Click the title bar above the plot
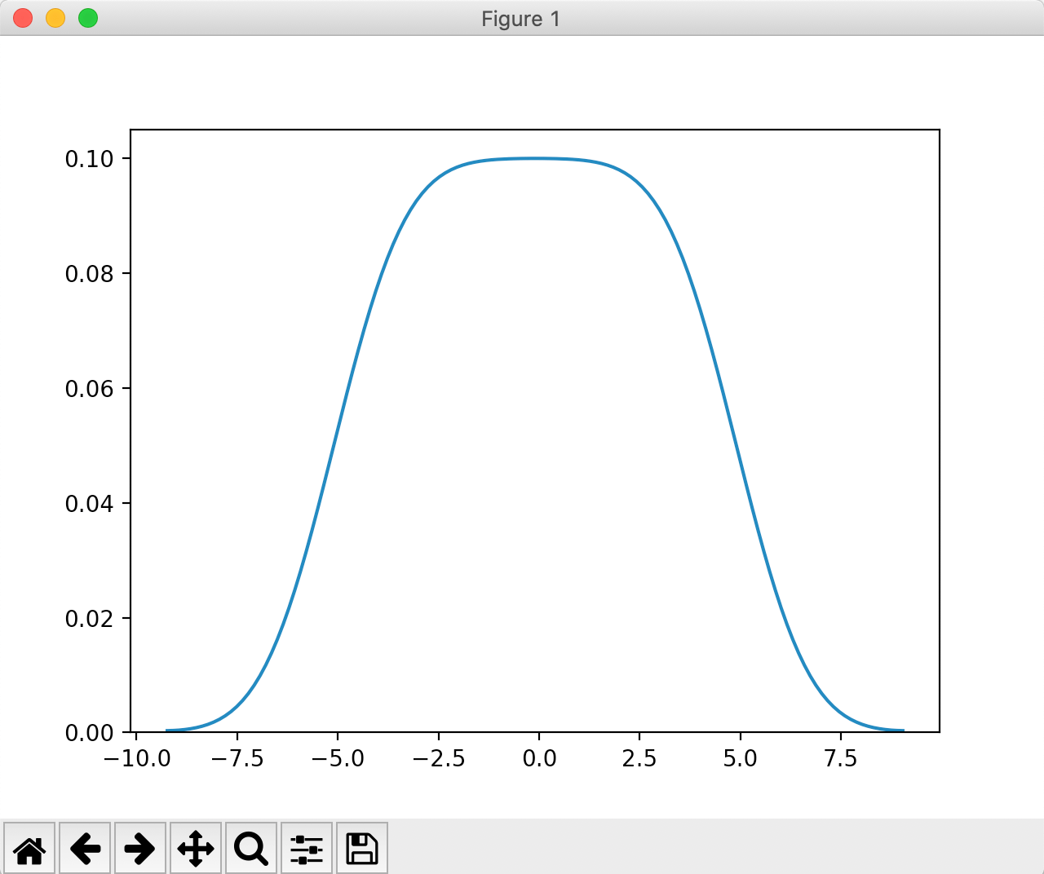This screenshot has width=1044, height=874. (x=521, y=18)
